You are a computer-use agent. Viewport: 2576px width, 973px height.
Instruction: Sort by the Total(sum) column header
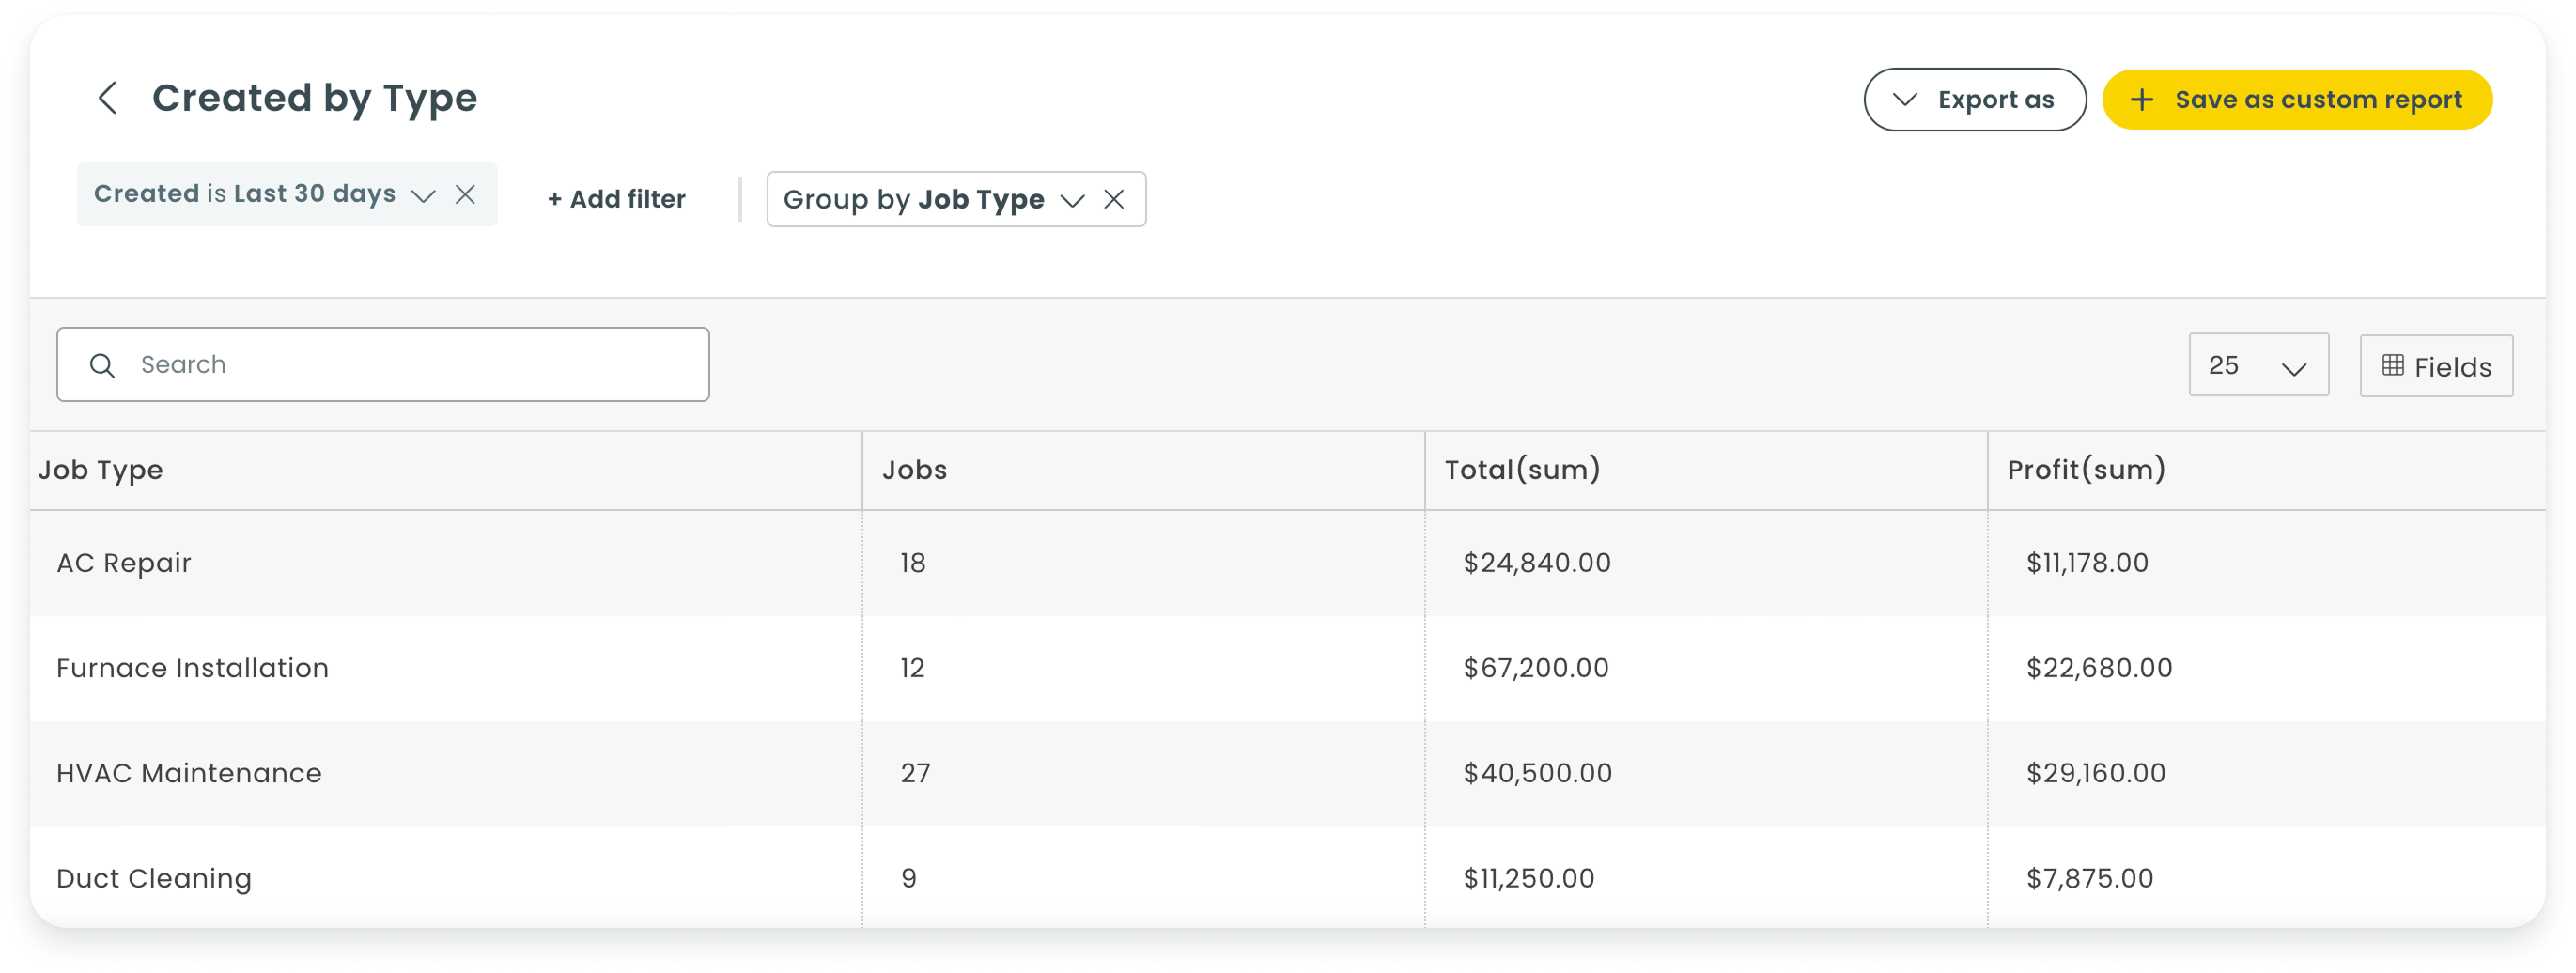1522,469
